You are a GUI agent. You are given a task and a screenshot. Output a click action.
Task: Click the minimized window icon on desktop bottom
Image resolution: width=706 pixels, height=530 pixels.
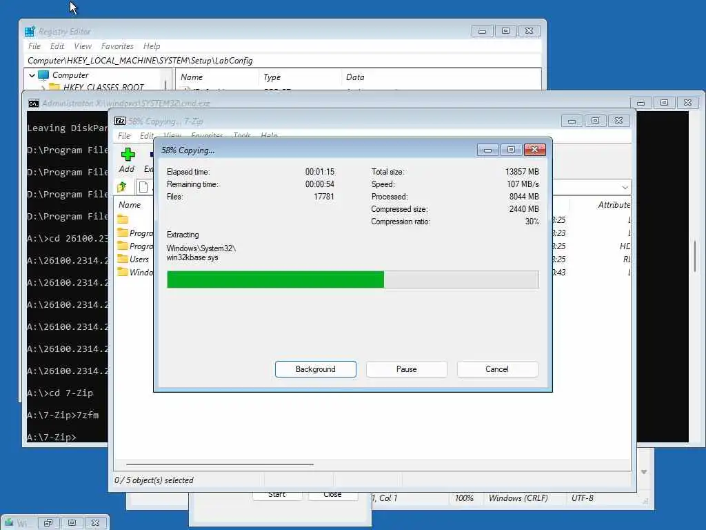pos(9,523)
